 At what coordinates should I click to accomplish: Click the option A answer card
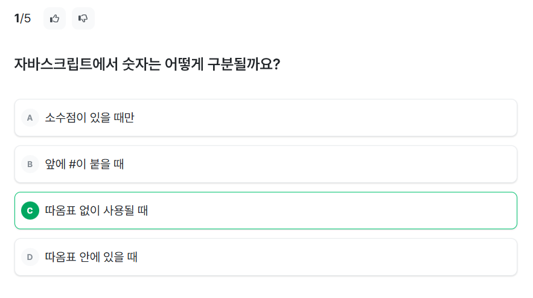pos(266,118)
